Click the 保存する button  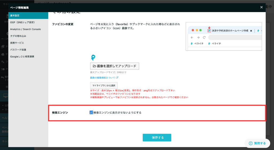point(157,138)
